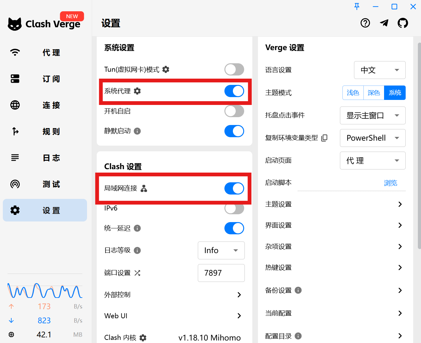Expand 备份设置 backup settings
This screenshot has height=343, width=421.
click(335, 290)
